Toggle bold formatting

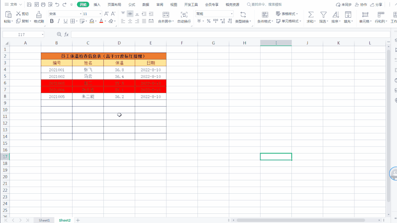52,21
